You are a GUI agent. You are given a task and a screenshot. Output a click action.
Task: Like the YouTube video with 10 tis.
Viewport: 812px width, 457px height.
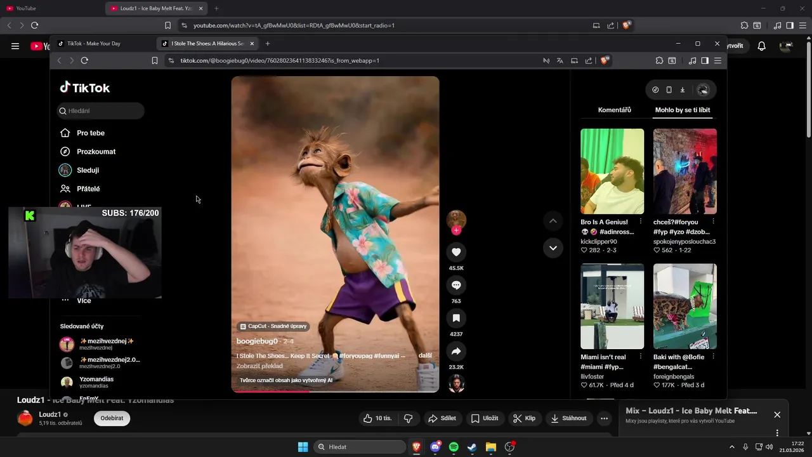click(x=379, y=418)
